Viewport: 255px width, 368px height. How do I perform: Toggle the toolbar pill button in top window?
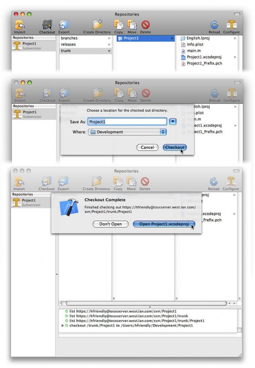pos(237,14)
